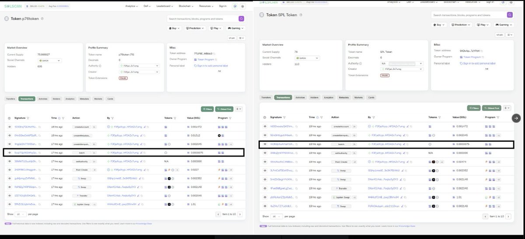Click By column filter icon on left page
Screen dimensions: 525x239
point(112,118)
